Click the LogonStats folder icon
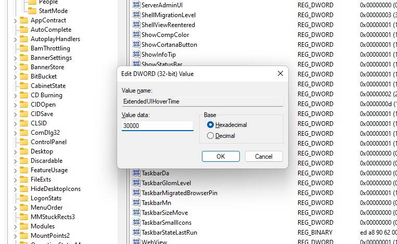 pos(24,198)
